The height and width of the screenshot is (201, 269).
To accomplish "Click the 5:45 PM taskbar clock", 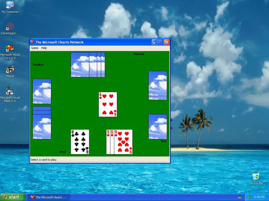I will click(259, 197).
